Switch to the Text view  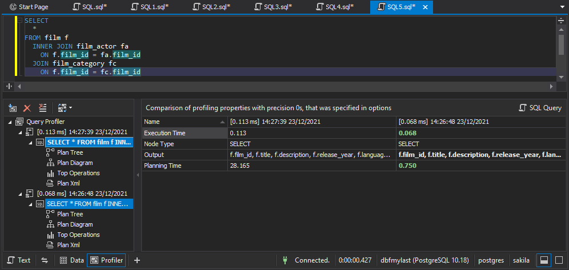tap(19, 260)
